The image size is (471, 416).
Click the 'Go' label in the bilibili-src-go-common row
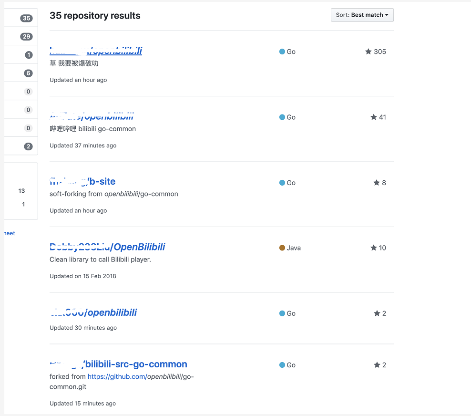coord(291,365)
